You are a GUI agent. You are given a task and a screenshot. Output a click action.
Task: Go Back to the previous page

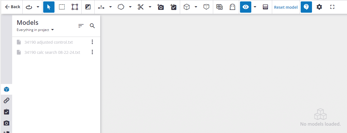click(12, 7)
